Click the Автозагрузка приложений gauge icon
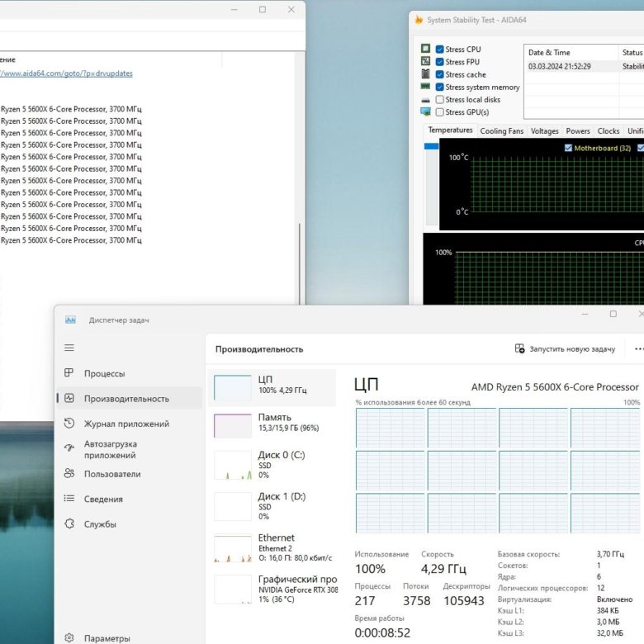The width and height of the screenshot is (644, 644). pyautogui.click(x=69, y=448)
